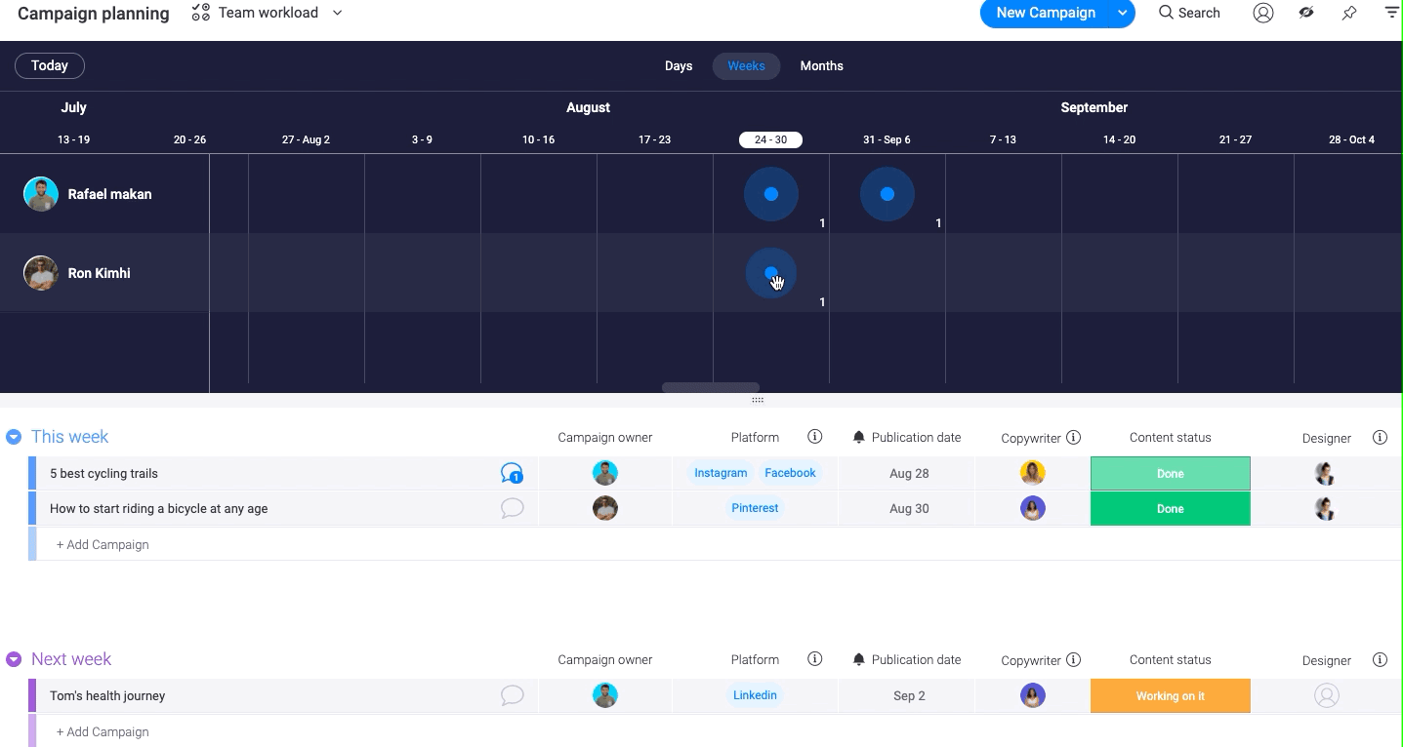The image size is (1403, 747).
Task: Collapse the Next week group
Action: tap(14, 659)
